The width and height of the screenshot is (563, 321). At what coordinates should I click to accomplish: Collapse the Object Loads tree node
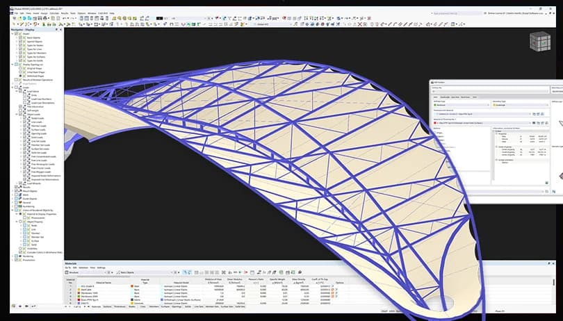[x=17, y=114]
